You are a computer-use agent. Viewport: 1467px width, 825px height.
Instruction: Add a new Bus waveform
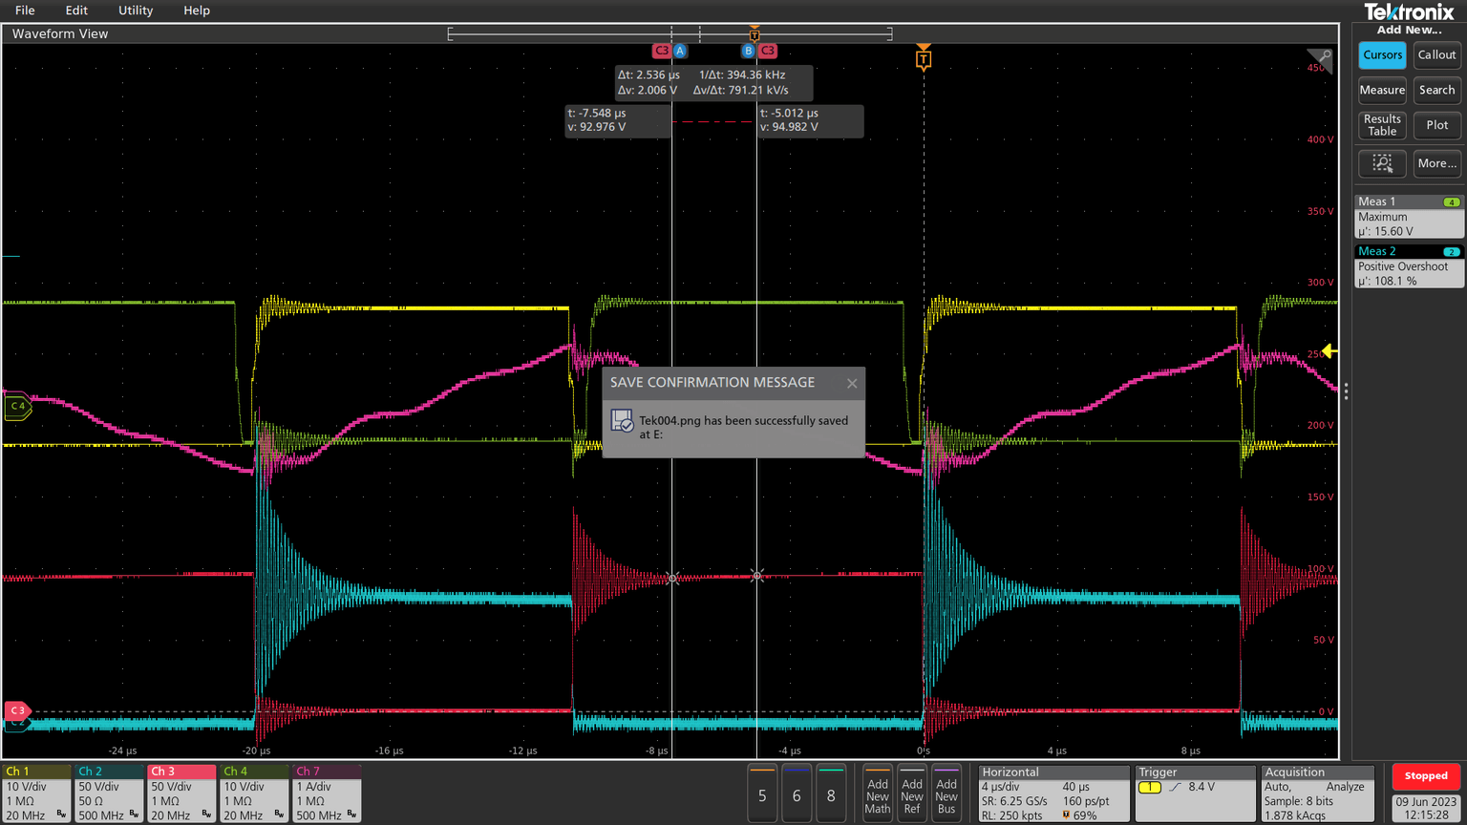pyautogui.click(x=946, y=793)
